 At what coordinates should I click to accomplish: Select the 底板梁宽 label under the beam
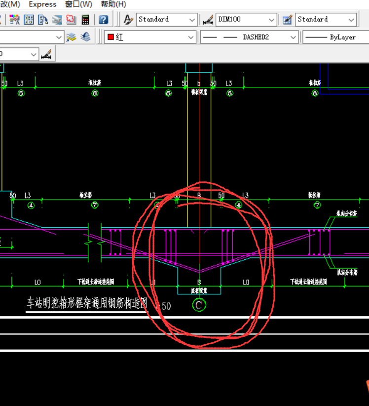click(199, 291)
